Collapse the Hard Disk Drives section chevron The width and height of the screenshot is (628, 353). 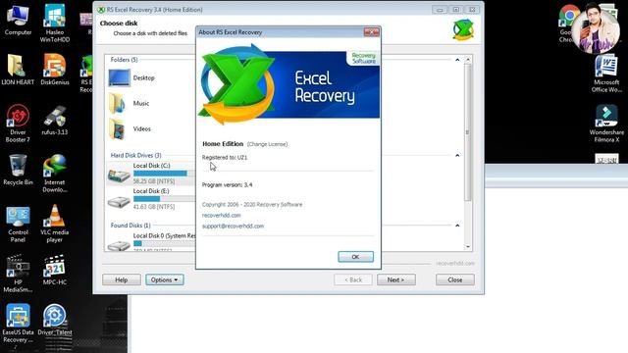point(457,155)
